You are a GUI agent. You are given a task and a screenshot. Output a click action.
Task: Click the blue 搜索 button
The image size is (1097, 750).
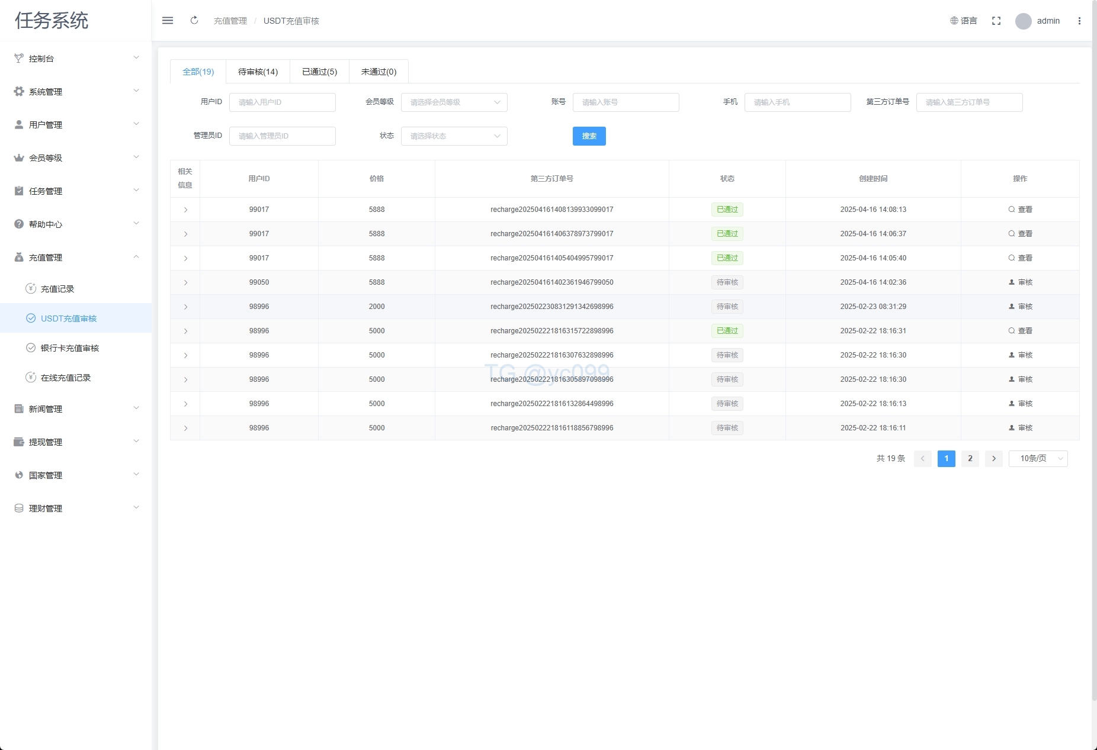(589, 136)
